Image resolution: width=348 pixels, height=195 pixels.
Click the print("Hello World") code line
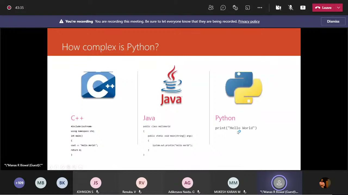pyautogui.click(x=236, y=128)
